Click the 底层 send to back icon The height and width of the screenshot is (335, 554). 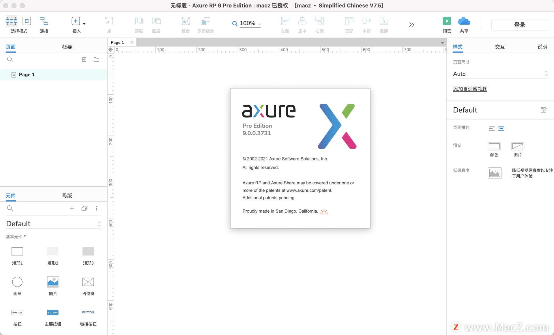[156, 21]
